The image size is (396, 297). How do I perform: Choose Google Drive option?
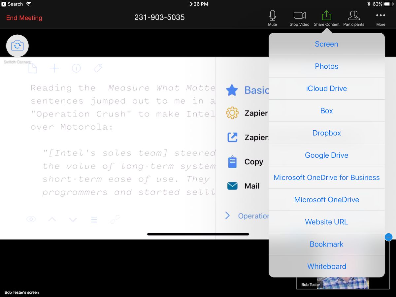(327, 155)
